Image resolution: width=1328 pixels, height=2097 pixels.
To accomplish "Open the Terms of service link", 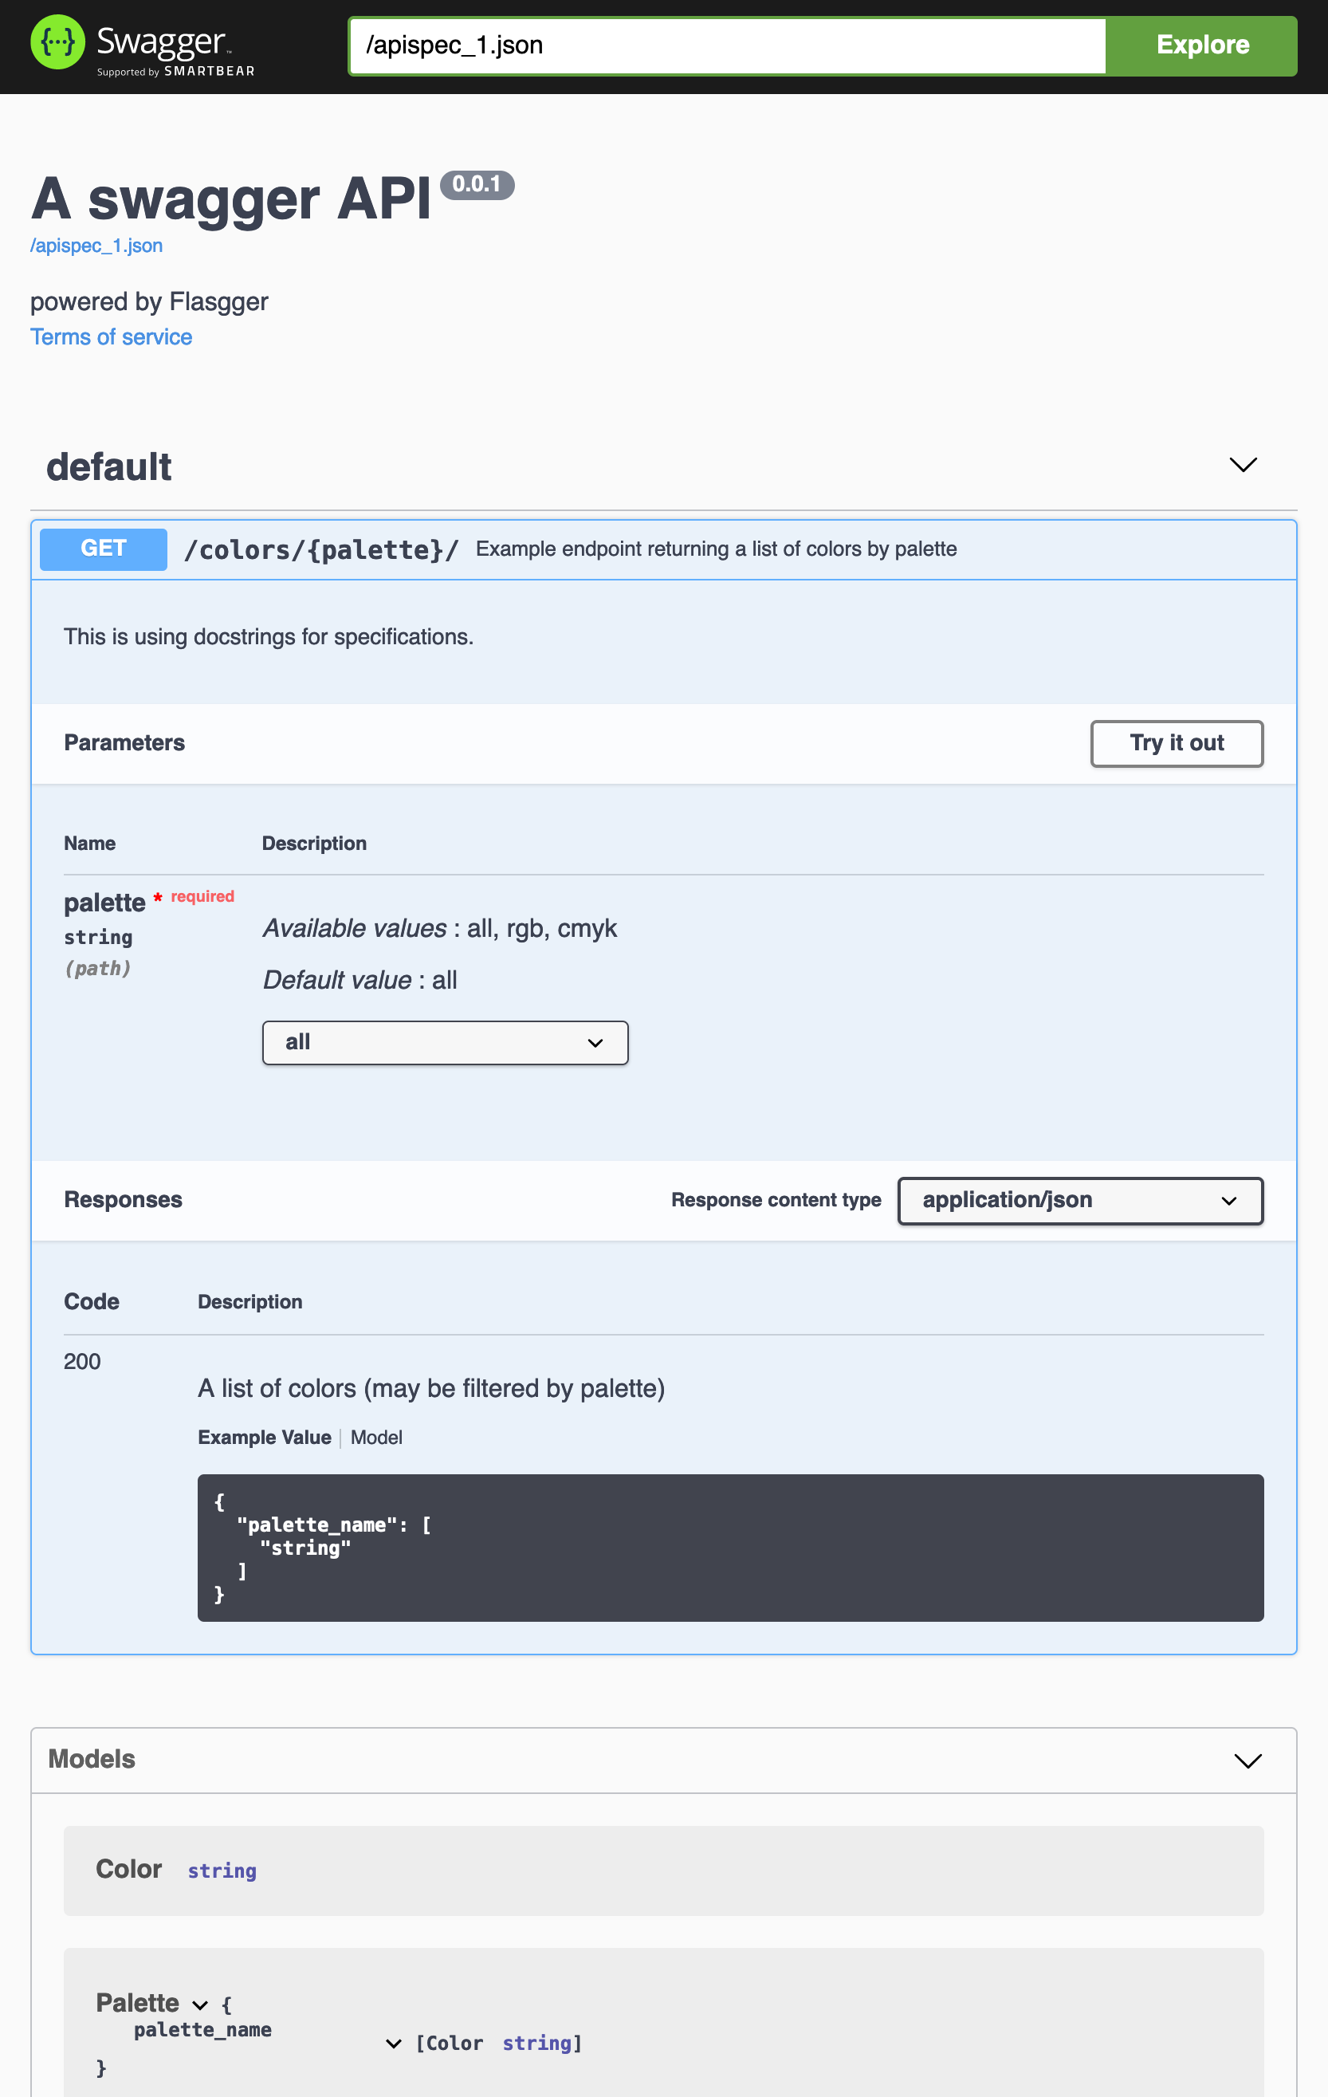I will (x=111, y=337).
